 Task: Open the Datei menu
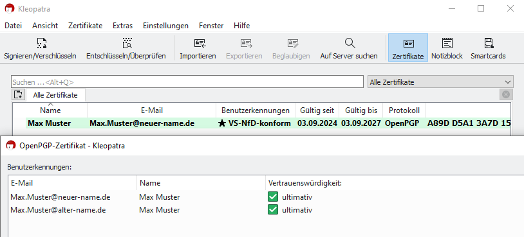[x=14, y=26]
